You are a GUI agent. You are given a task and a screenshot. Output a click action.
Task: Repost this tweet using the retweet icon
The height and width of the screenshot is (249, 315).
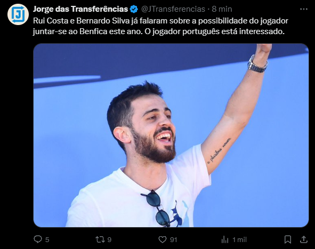[x=100, y=239]
